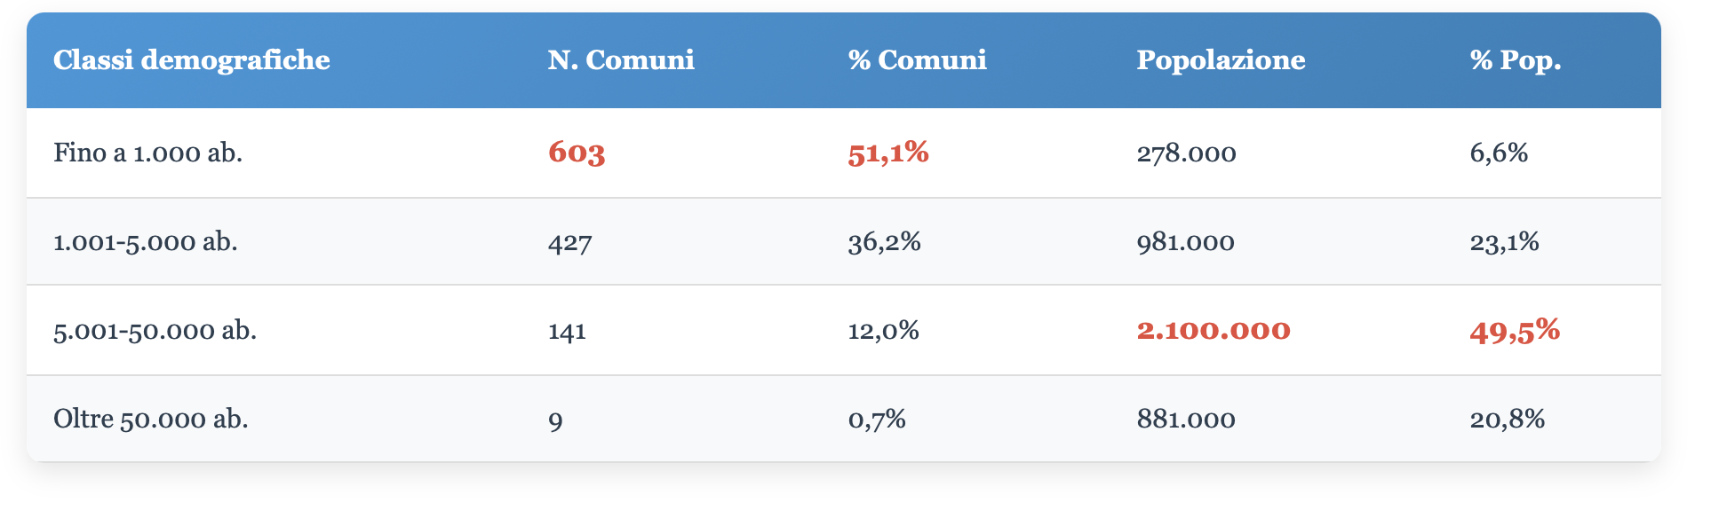1711x518 pixels.
Task: Select the 'Fino a 1.000 ab.' row label
Action: [147, 153]
